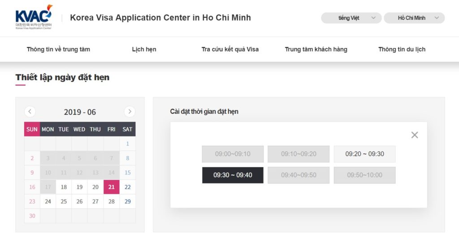This screenshot has width=459, height=239.
Task: Click Korea Visa Application Center title
Action: 160,18
